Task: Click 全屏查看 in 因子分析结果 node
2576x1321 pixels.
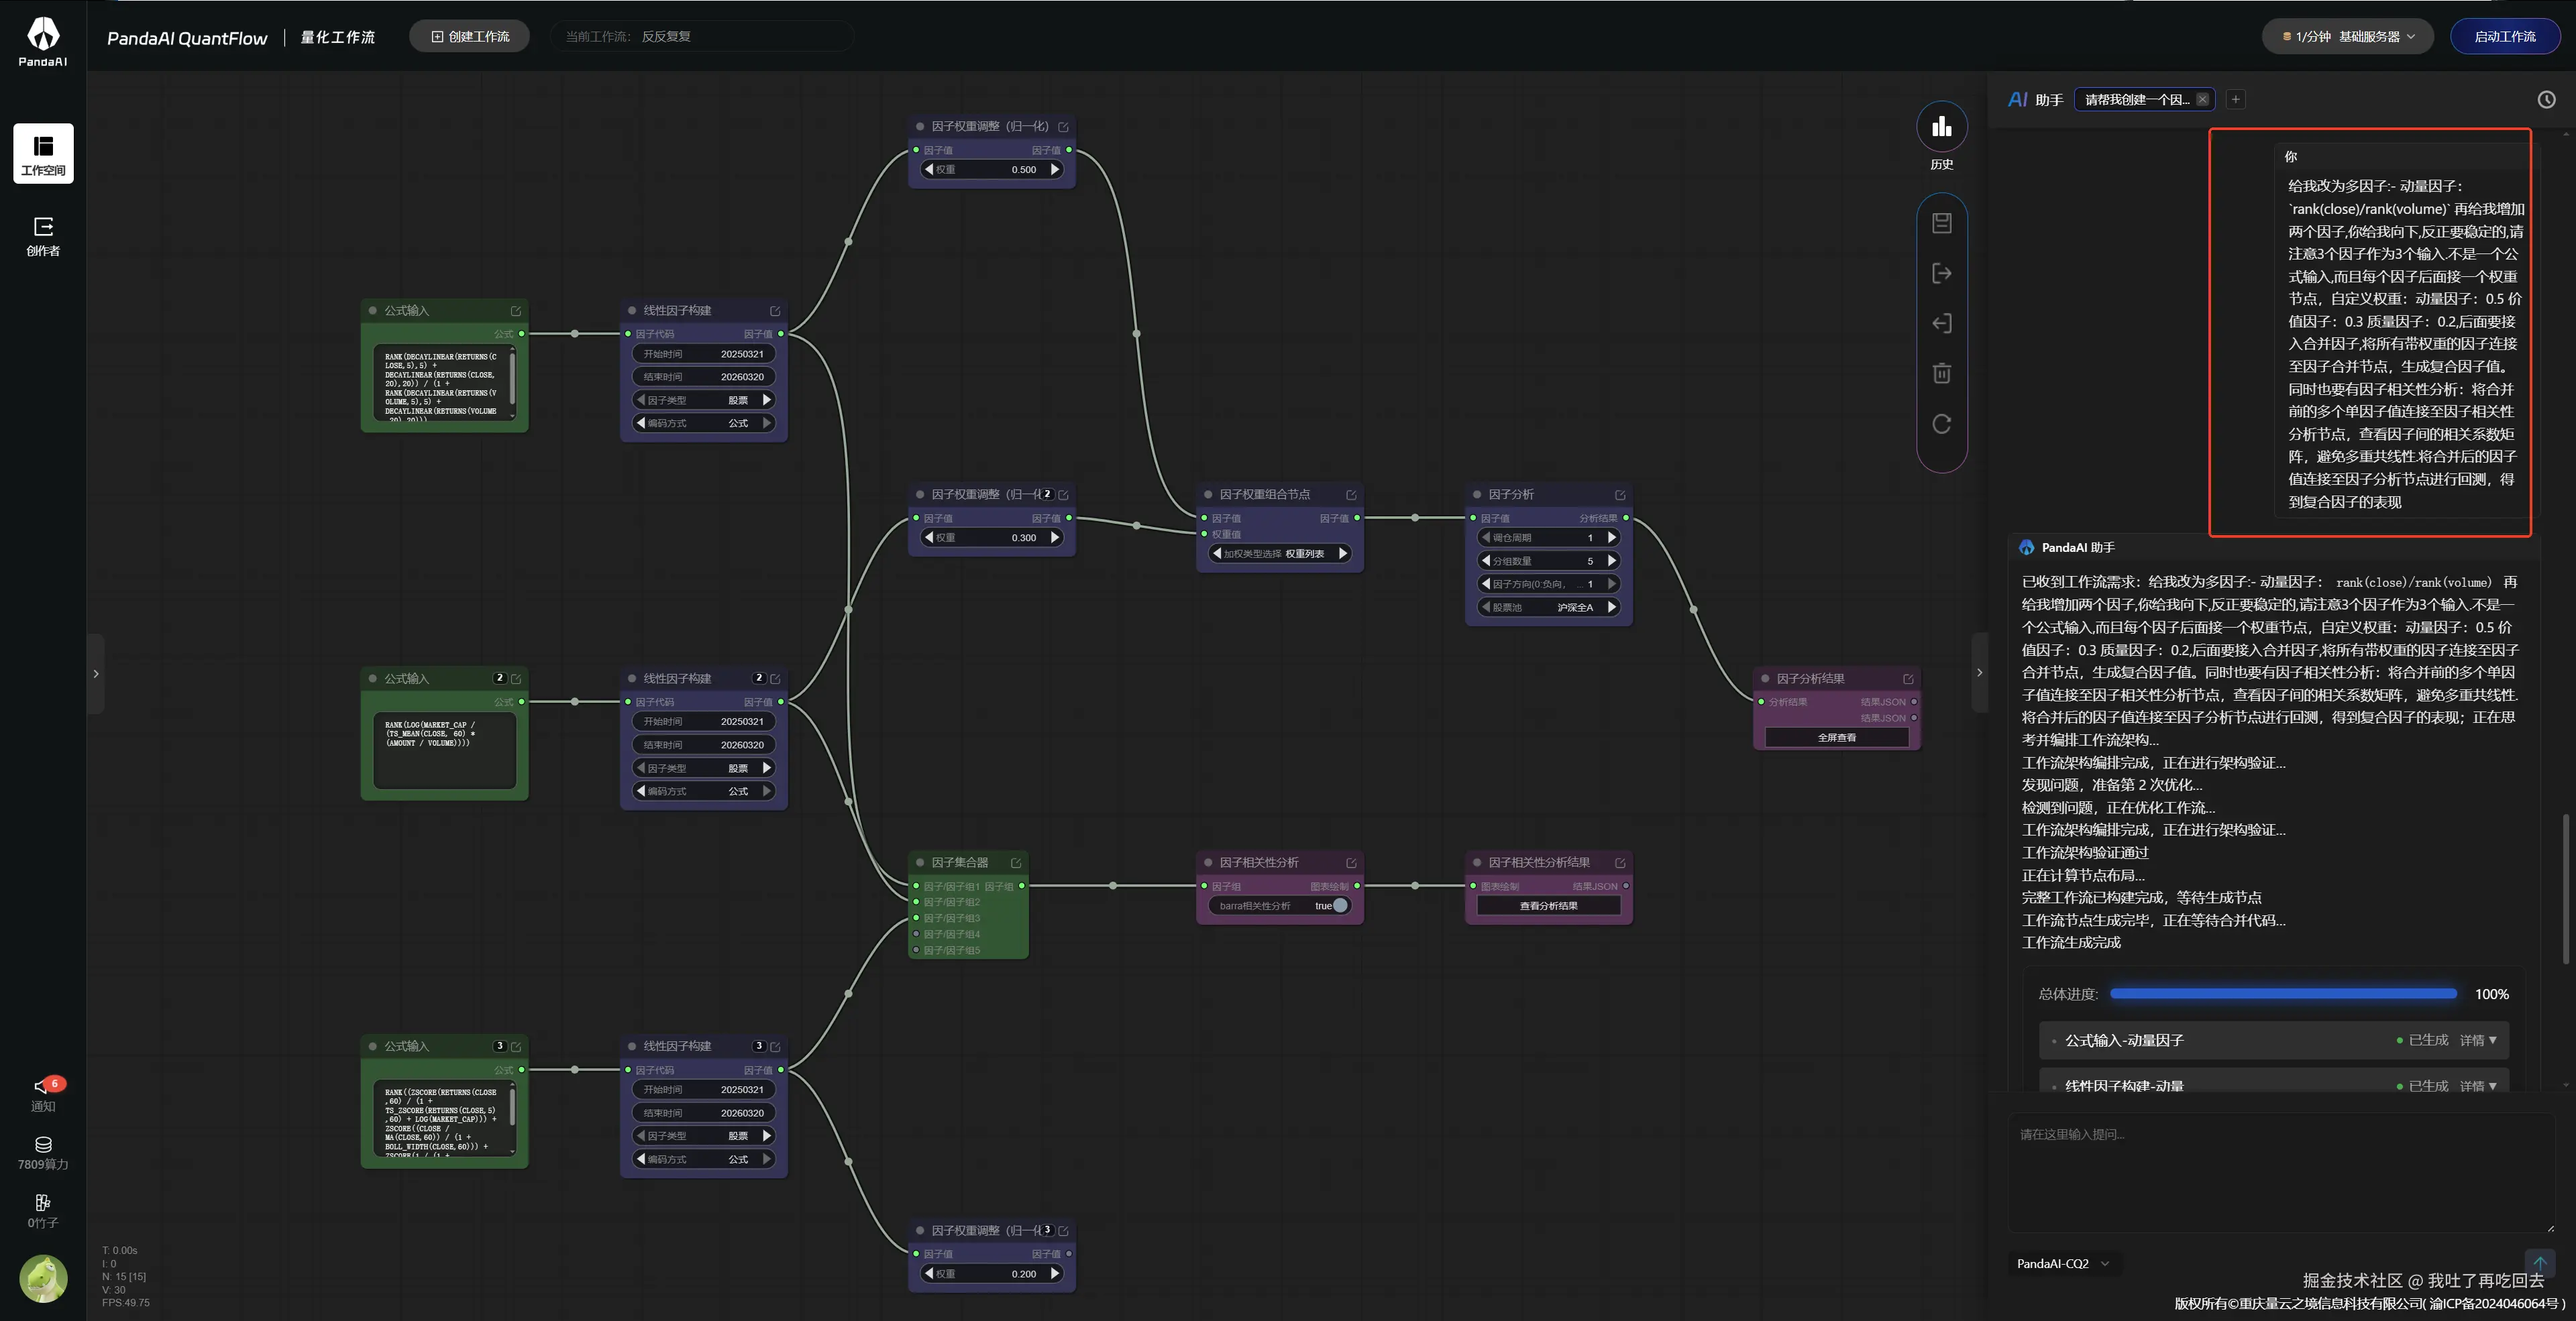Action: (1836, 738)
